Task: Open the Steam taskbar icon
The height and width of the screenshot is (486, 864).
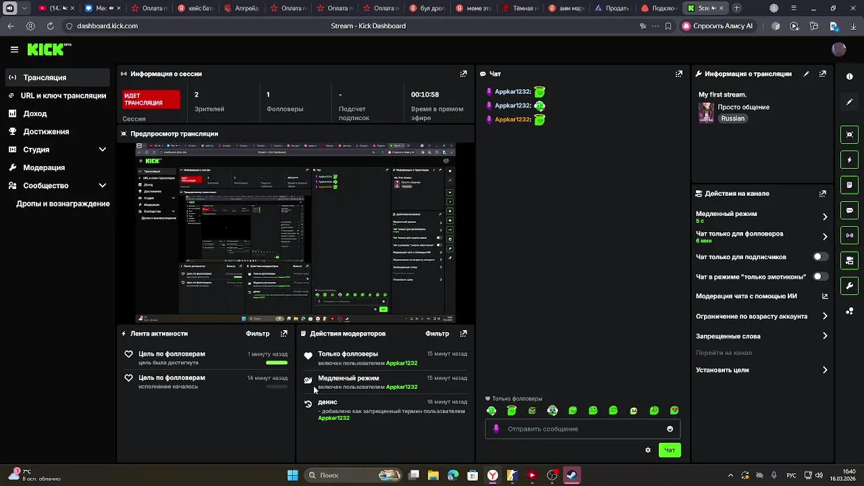Action: [x=572, y=475]
